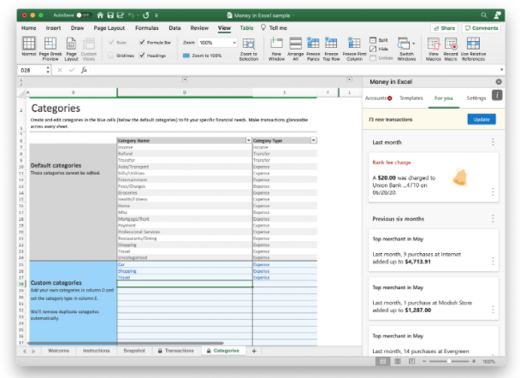The image size is (520, 378).
Task: Open the info icon in Money pane
Action: 497,96
